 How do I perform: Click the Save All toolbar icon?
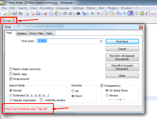(x=21, y=13)
